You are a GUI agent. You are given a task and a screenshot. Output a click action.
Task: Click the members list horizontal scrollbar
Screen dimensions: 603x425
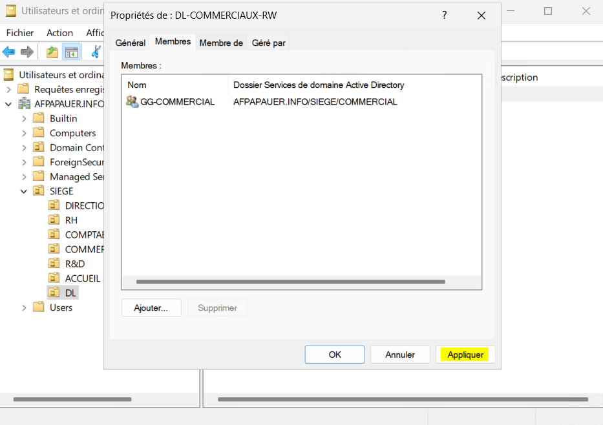(x=290, y=282)
